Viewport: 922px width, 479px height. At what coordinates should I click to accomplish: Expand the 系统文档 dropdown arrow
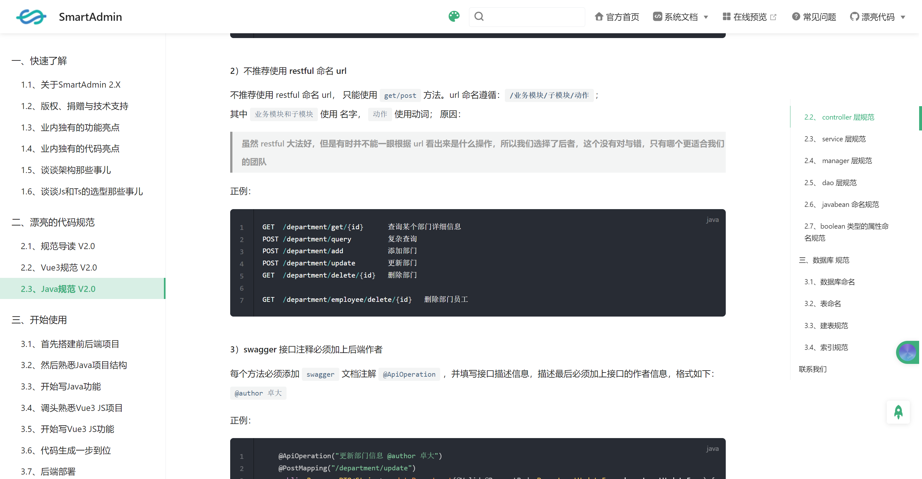(x=706, y=17)
